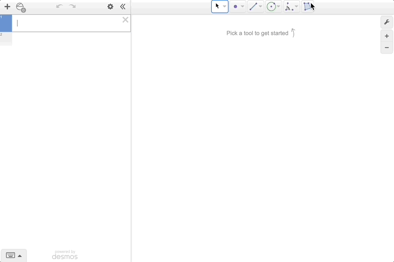This screenshot has width=394, height=262.
Task: Click the Redo arrow
Action: click(72, 6)
